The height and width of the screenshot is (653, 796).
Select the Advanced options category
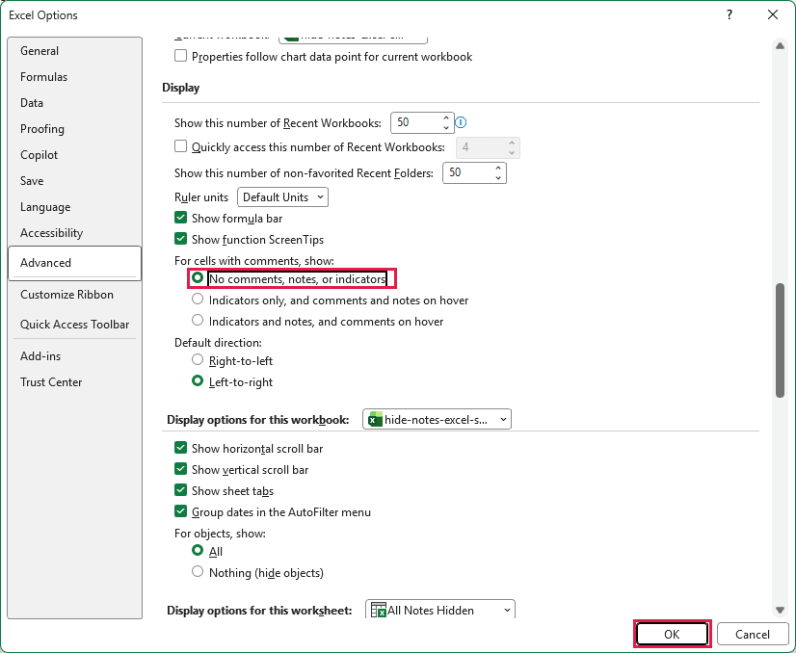pyautogui.click(x=74, y=263)
